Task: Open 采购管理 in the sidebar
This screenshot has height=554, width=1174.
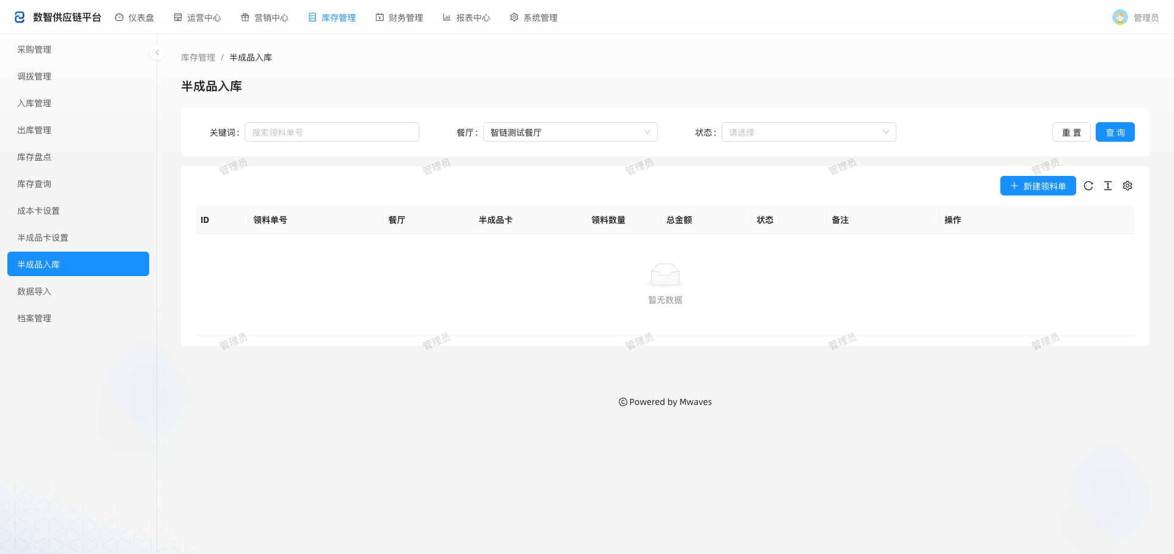Action: (78, 49)
